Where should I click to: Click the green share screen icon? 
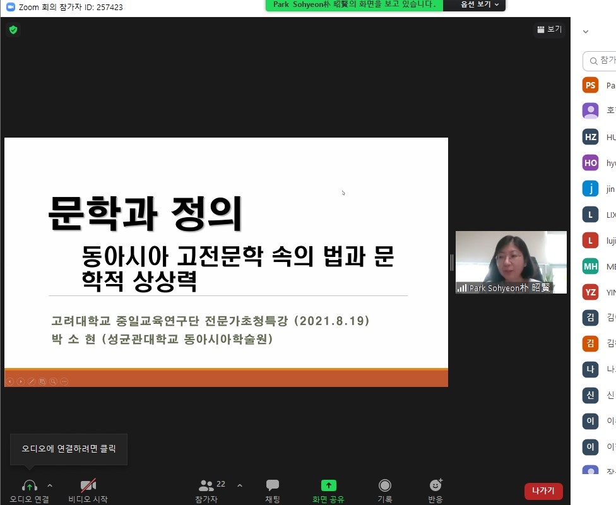click(328, 485)
